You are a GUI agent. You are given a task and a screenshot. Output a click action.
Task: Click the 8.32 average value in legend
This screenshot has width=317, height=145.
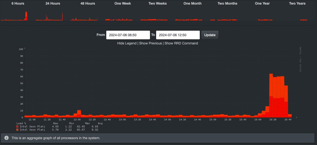tap(95, 130)
